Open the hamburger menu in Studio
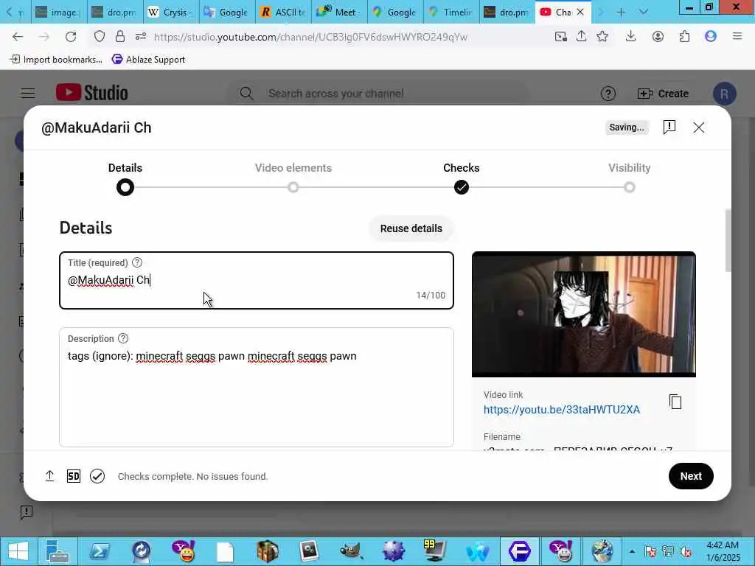This screenshot has width=755, height=566. [x=28, y=94]
